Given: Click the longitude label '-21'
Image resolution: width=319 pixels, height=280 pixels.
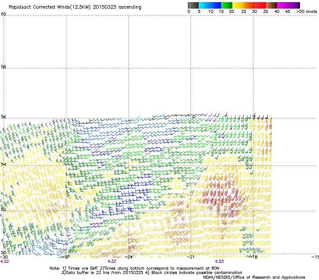Looking at the screenshot, I should coord(191,257).
